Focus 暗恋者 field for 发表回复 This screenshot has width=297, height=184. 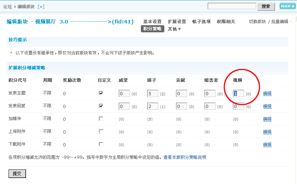coord(210,106)
